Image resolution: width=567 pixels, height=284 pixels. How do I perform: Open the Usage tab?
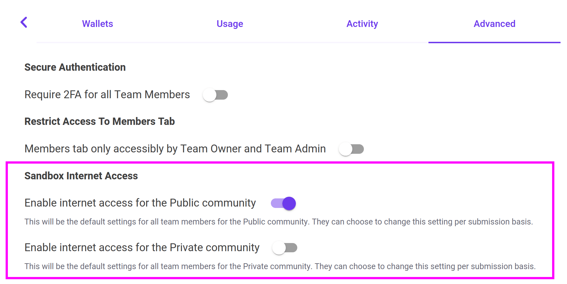coord(230,24)
